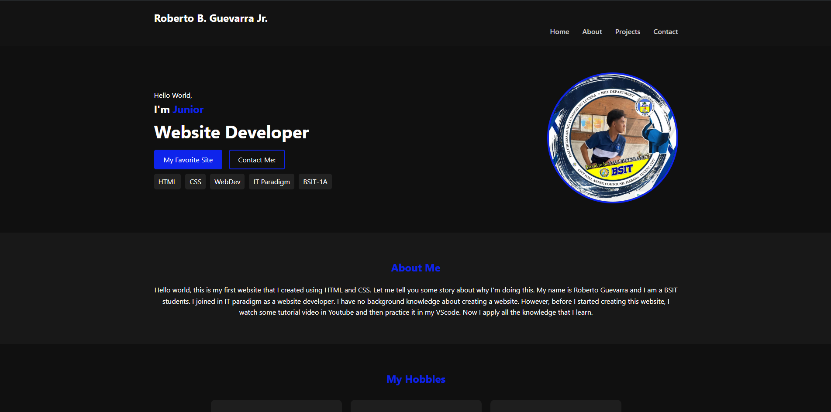The width and height of the screenshot is (831, 412).
Task: Open the Home navigation link
Action: click(559, 31)
